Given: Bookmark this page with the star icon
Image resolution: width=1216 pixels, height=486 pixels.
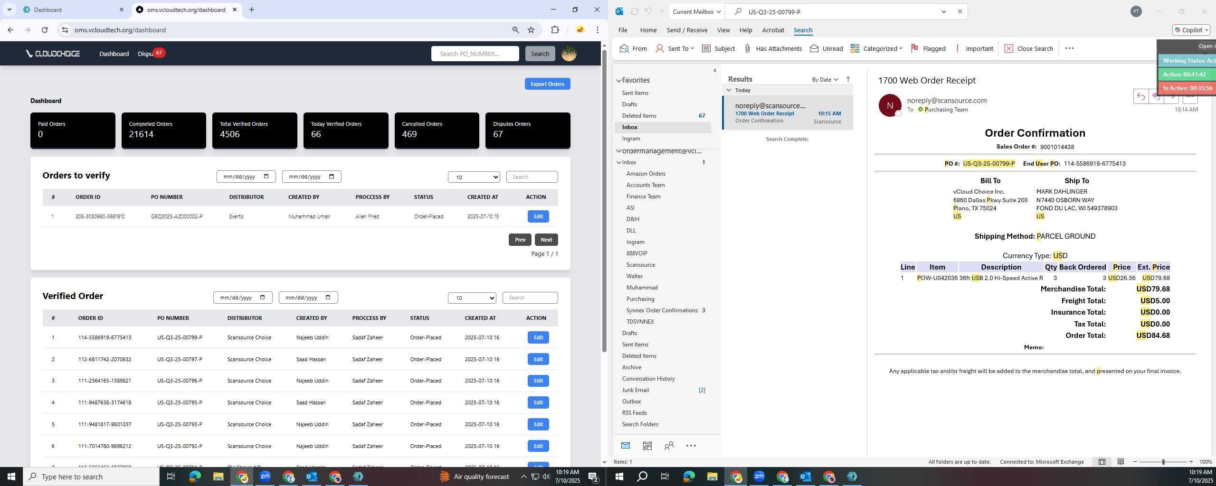Looking at the screenshot, I should [531, 30].
